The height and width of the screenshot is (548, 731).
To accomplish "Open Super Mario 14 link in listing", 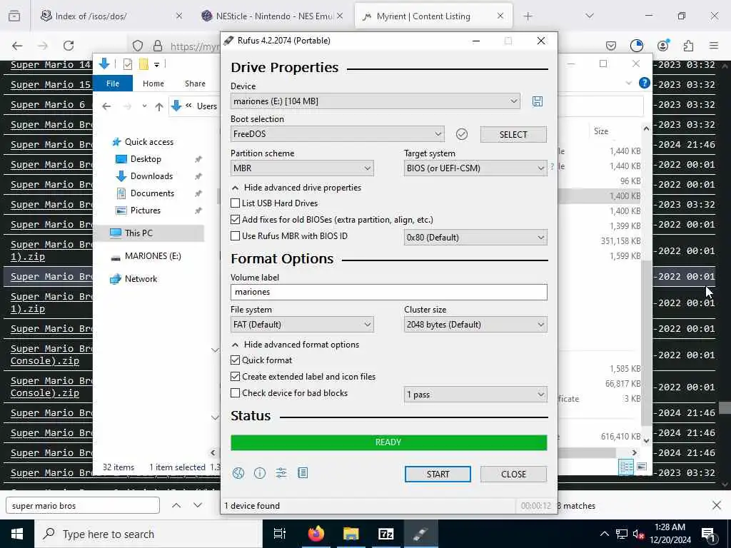I will pyautogui.click(x=51, y=65).
